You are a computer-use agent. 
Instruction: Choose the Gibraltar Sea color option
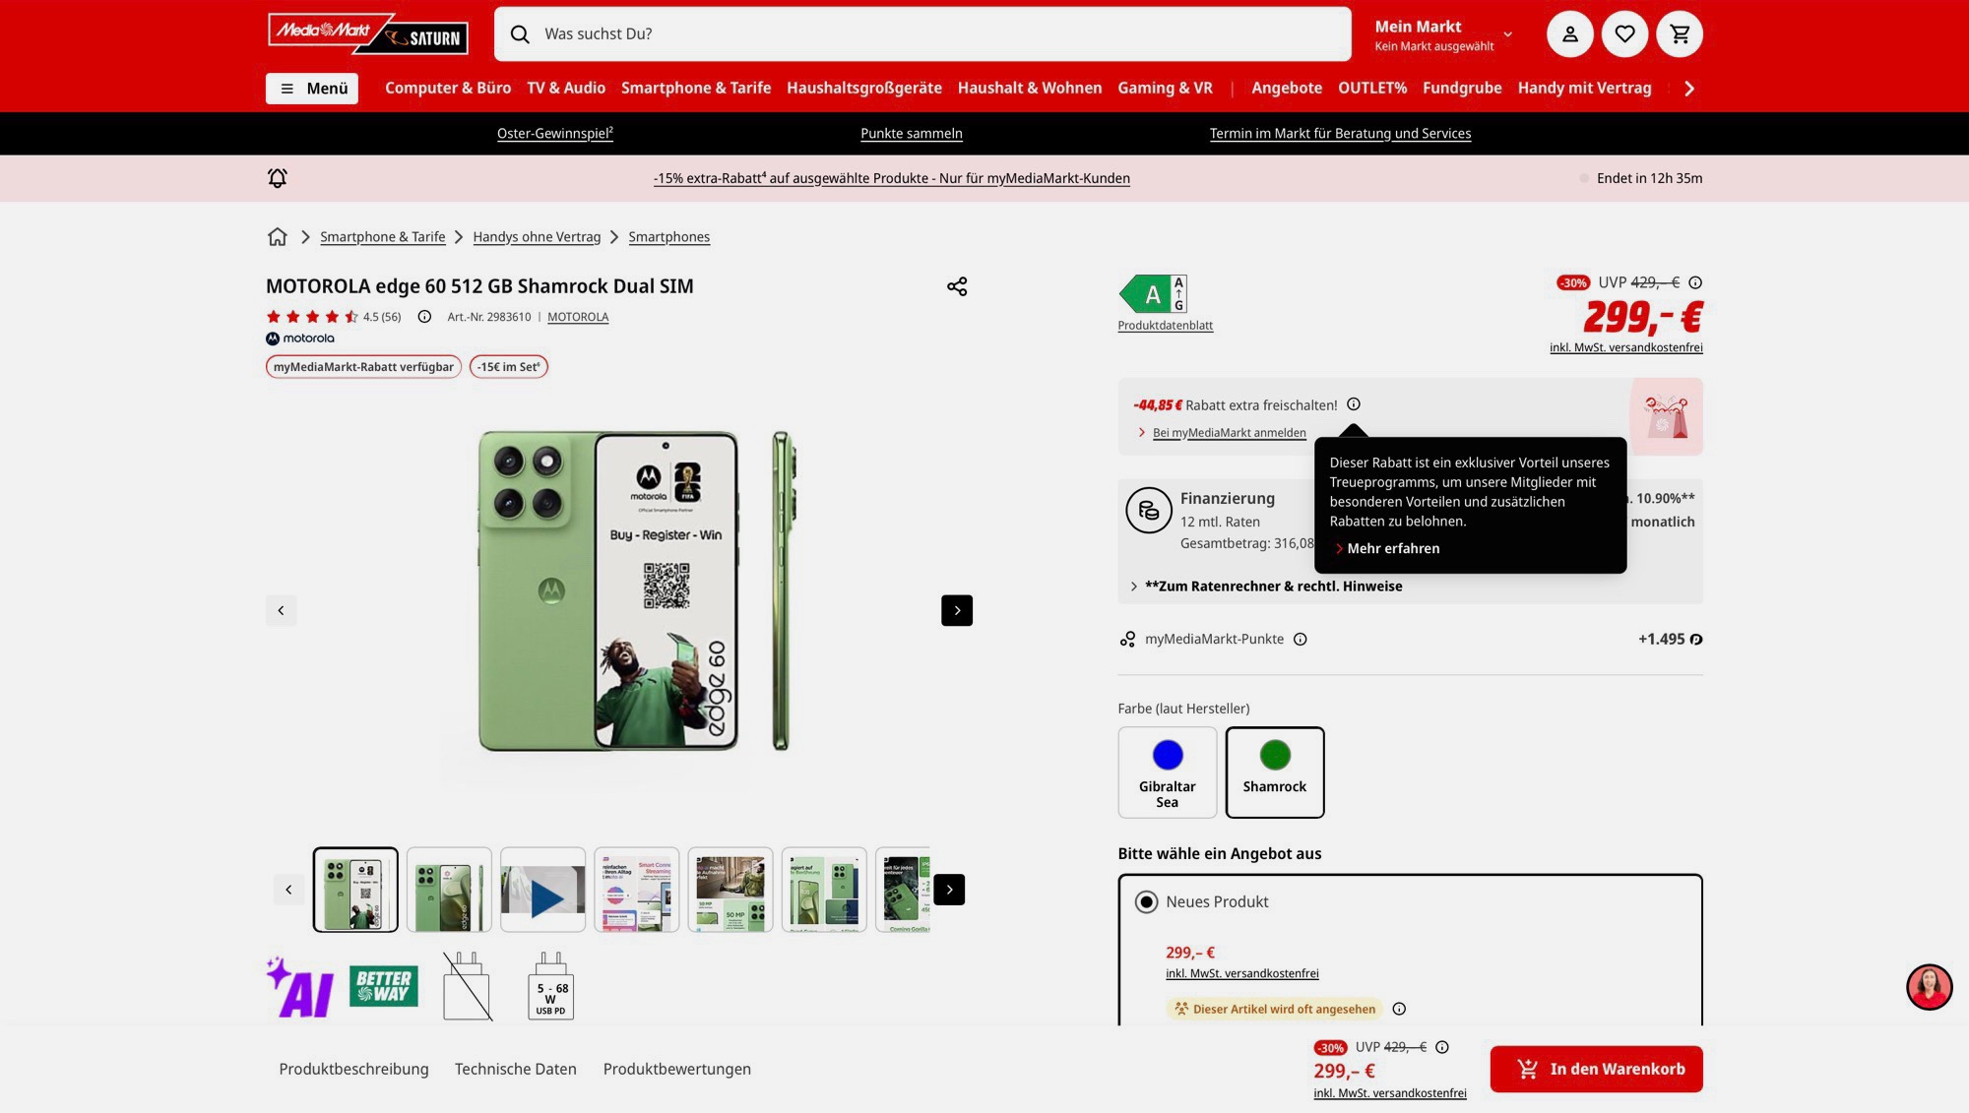click(1167, 773)
